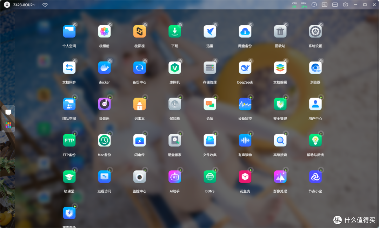
Task: Toggle the check badge on 极影视
Action: 145,24
